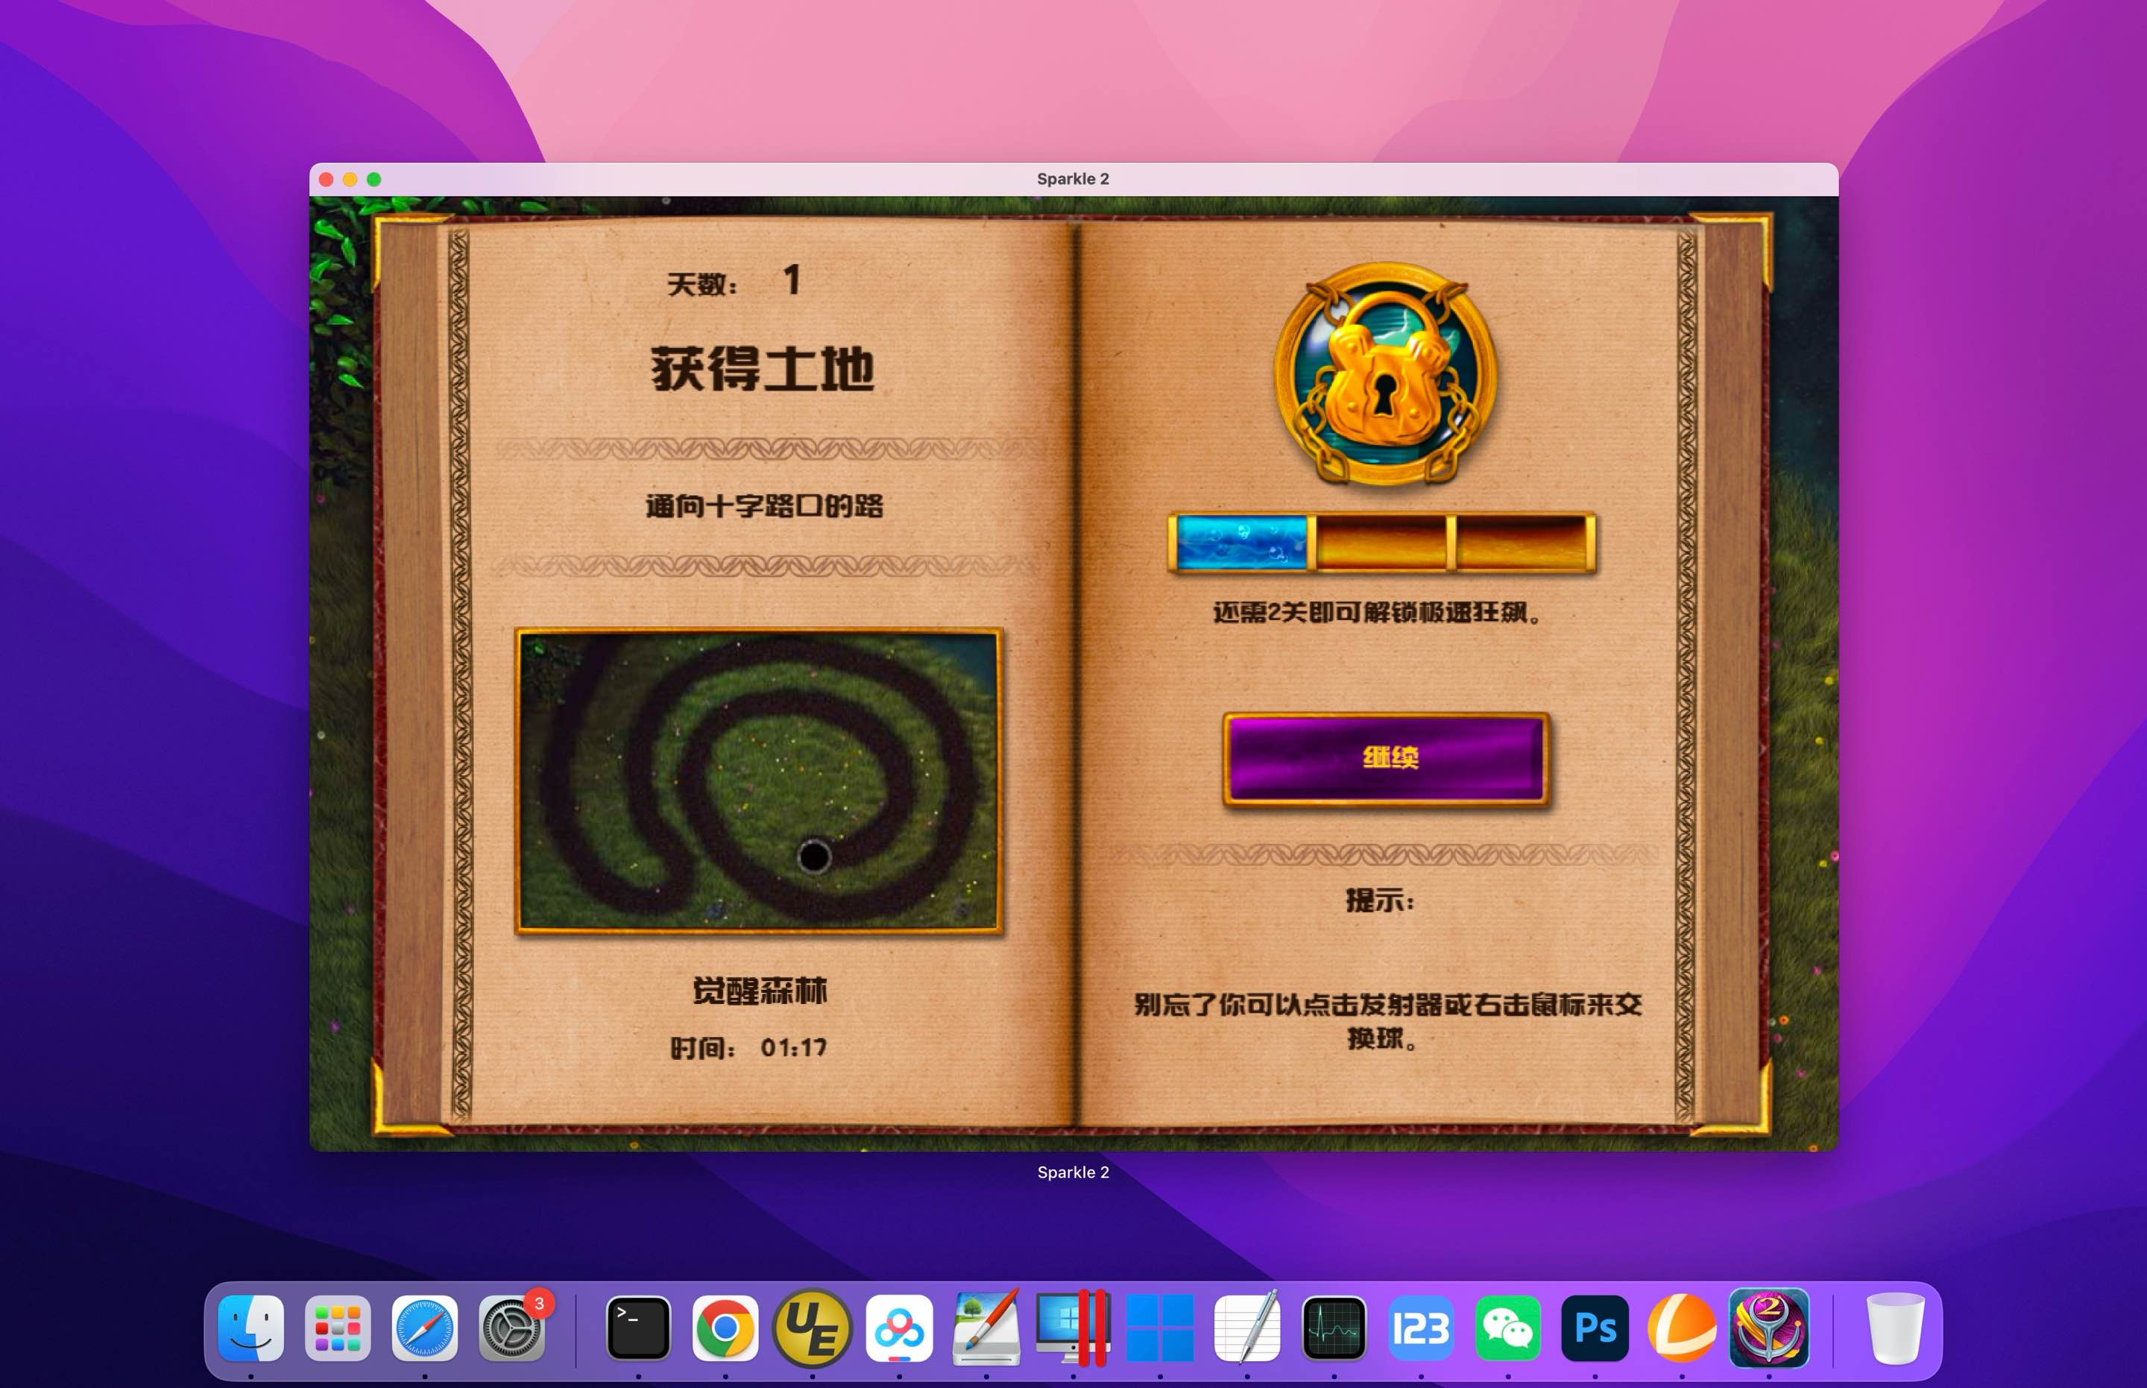Click the 时间: 01:17 time entry
Image resolution: width=2147 pixels, height=1388 pixels.
(x=748, y=1047)
